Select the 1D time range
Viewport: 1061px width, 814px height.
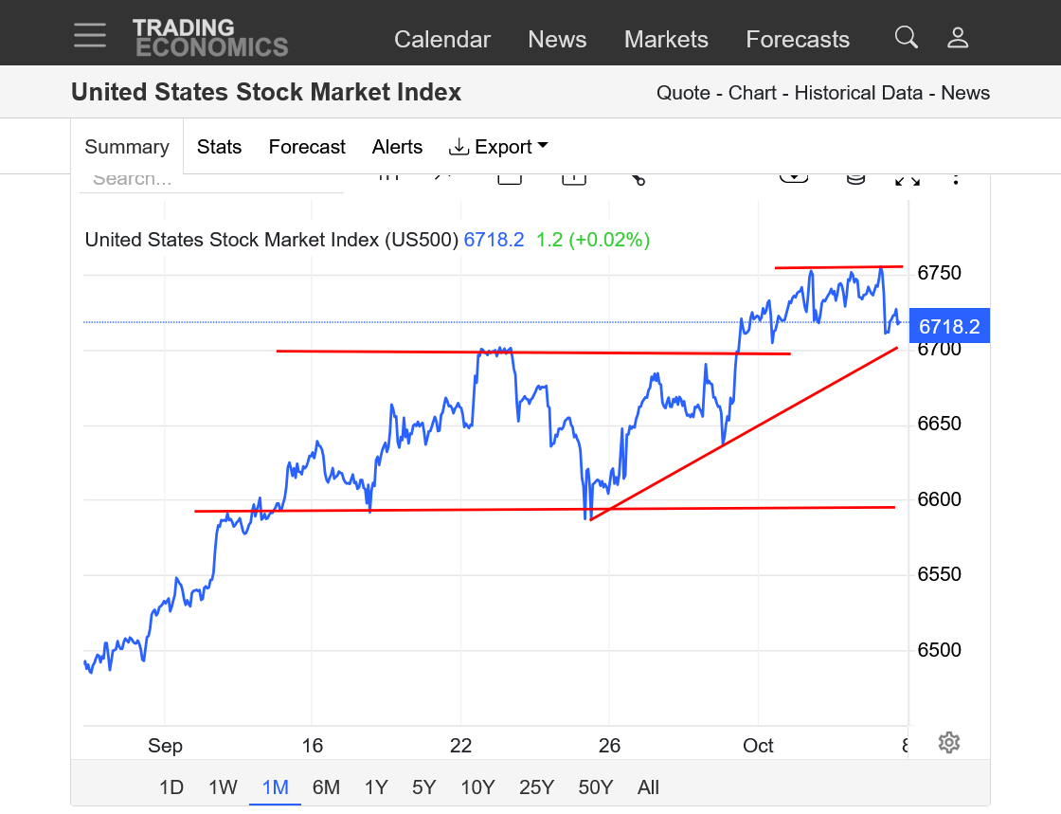point(171,787)
